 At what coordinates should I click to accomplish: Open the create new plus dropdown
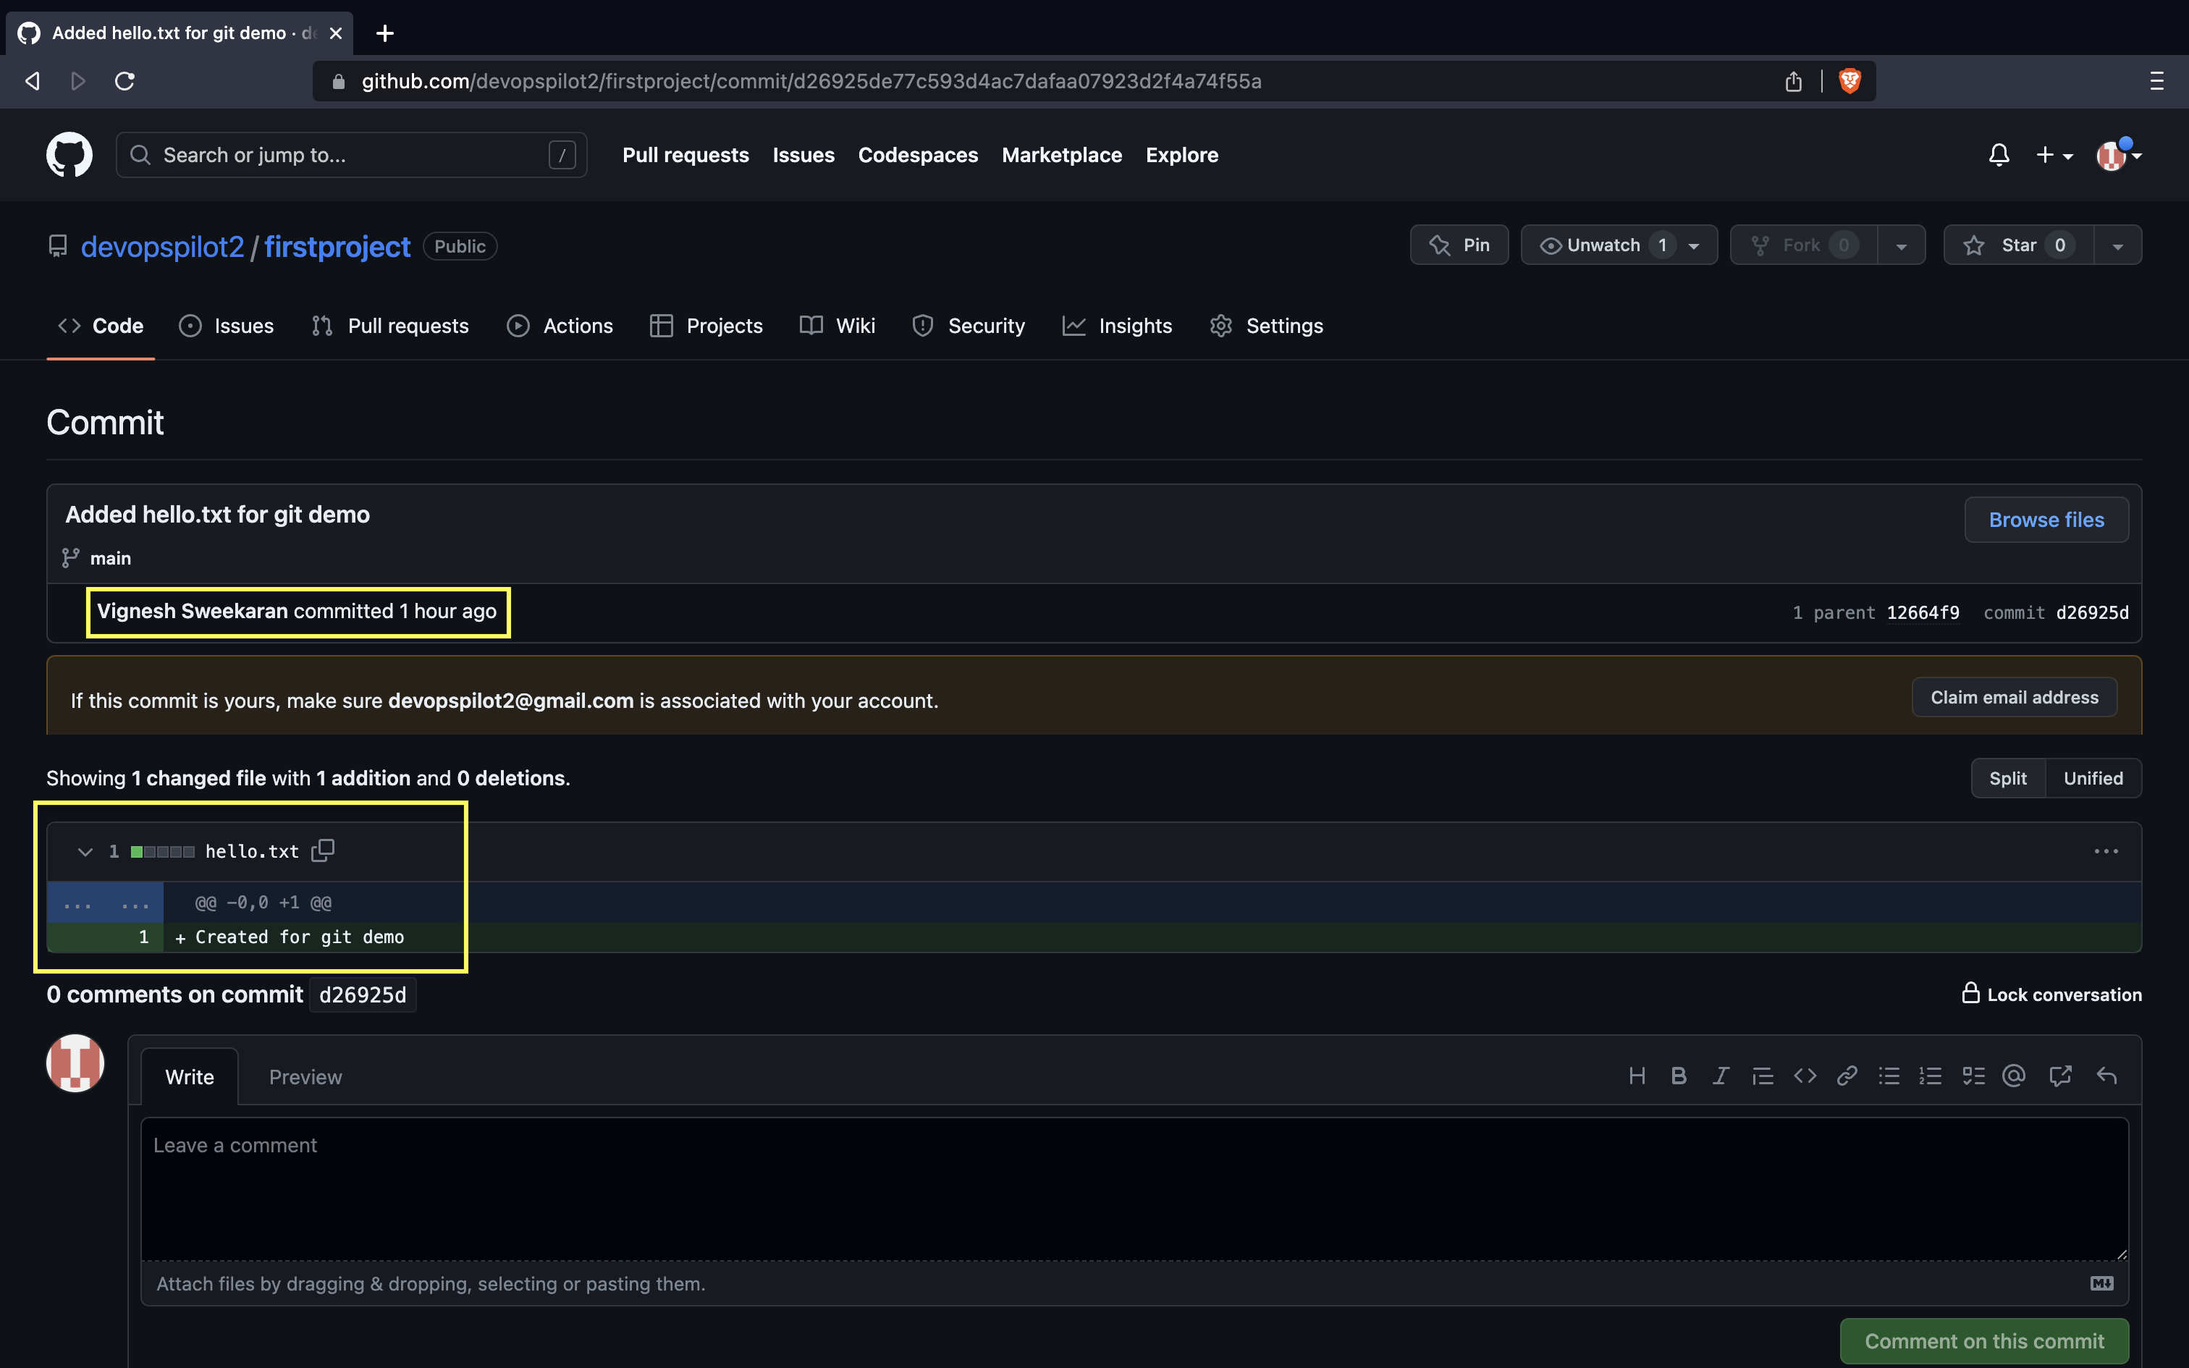(2054, 156)
